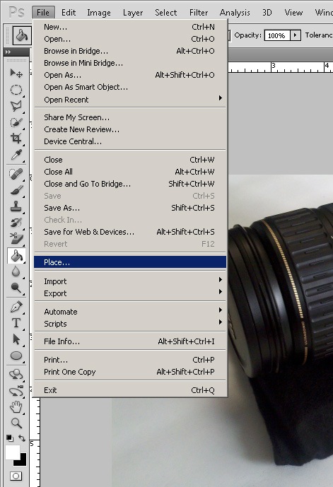This screenshot has height=487, width=333.
Task: Select the Spot Healing Brush tool
Action: tap(16, 174)
